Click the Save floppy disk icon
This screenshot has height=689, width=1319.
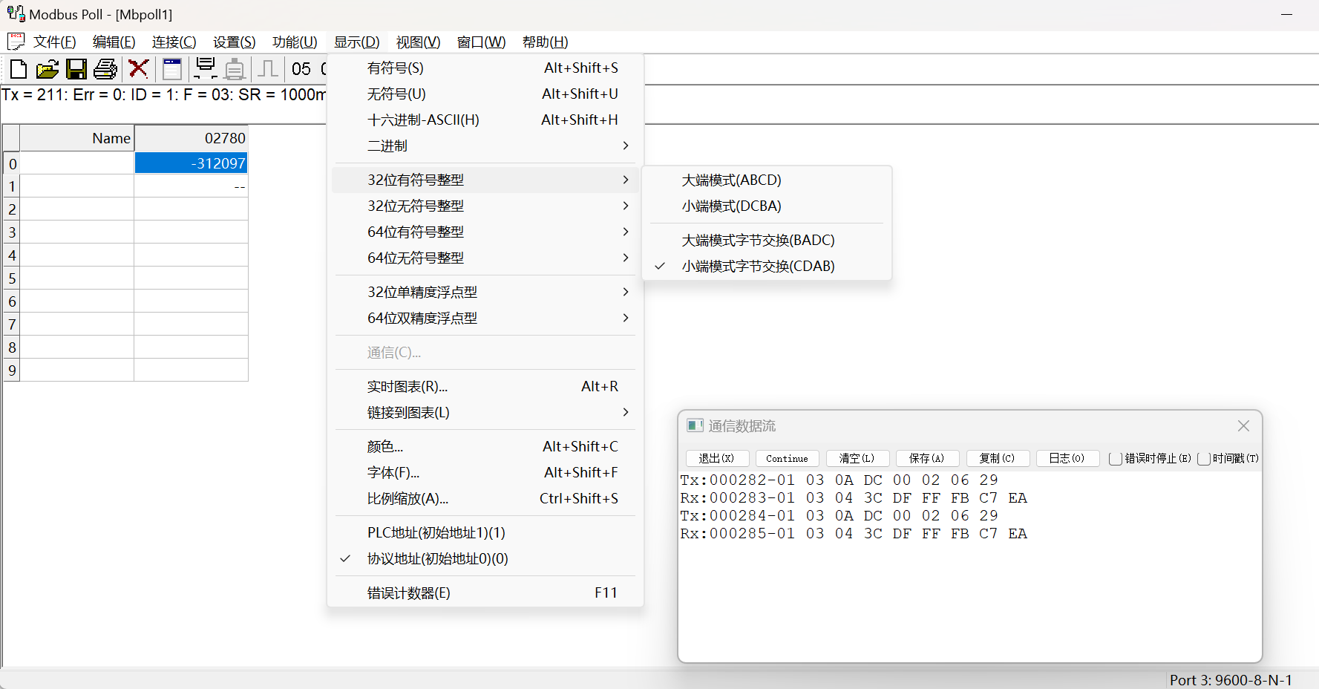[76, 69]
